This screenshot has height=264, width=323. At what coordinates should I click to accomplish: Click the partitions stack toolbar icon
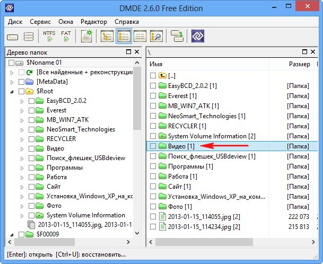point(29,37)
